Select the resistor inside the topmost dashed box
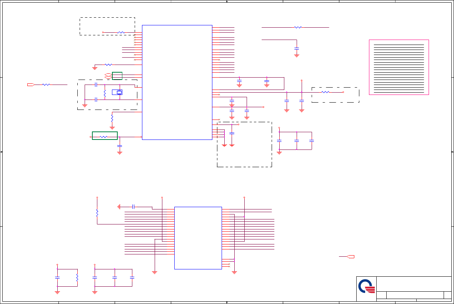 pos(121,32)
